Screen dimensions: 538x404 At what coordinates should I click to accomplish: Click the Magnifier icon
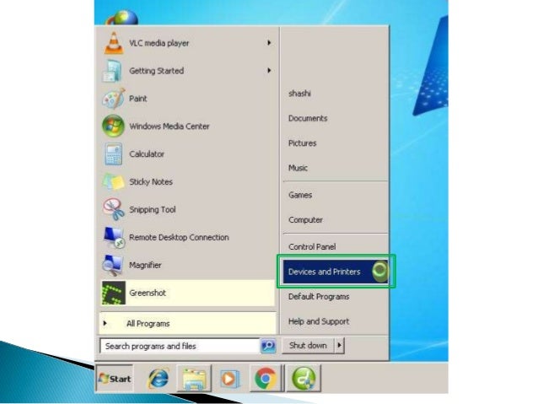pyautogui.click(x=113, y=265)
